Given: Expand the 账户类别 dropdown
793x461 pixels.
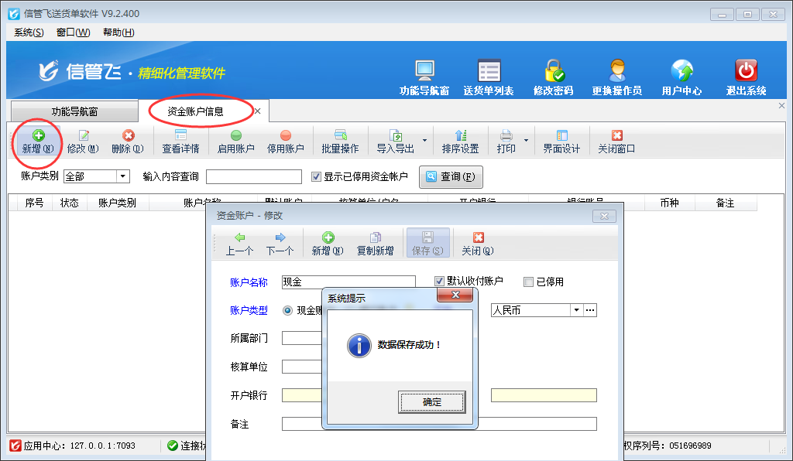Looking at the screenshot, I should tap(122, 176).
